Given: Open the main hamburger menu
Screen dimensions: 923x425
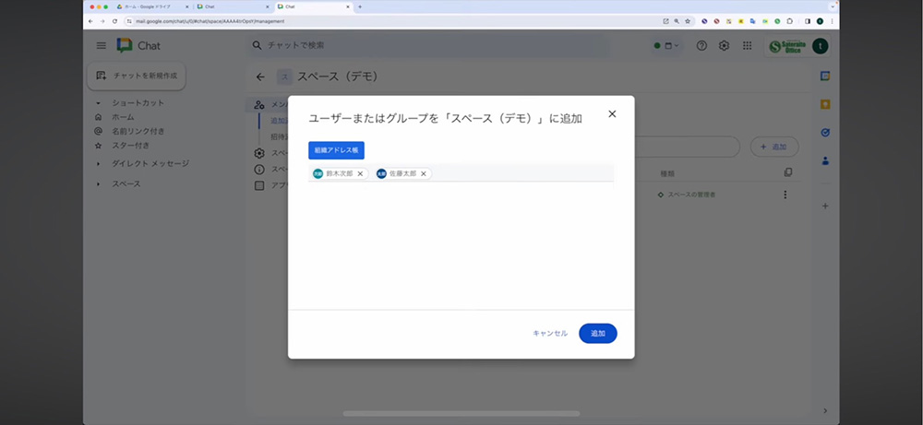Looking at the screenshot, I should point(102,46).
